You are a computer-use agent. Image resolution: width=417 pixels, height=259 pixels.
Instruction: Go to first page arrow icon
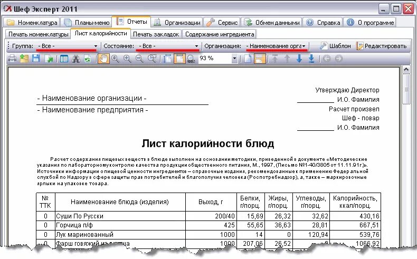tap(275, 59)
